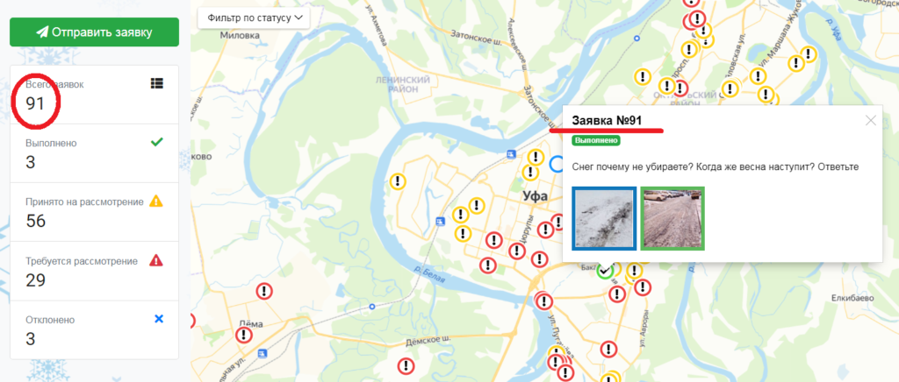Click the green Выполнено badge in popup
The image size is (899, 382).
[x=596, y=140]
